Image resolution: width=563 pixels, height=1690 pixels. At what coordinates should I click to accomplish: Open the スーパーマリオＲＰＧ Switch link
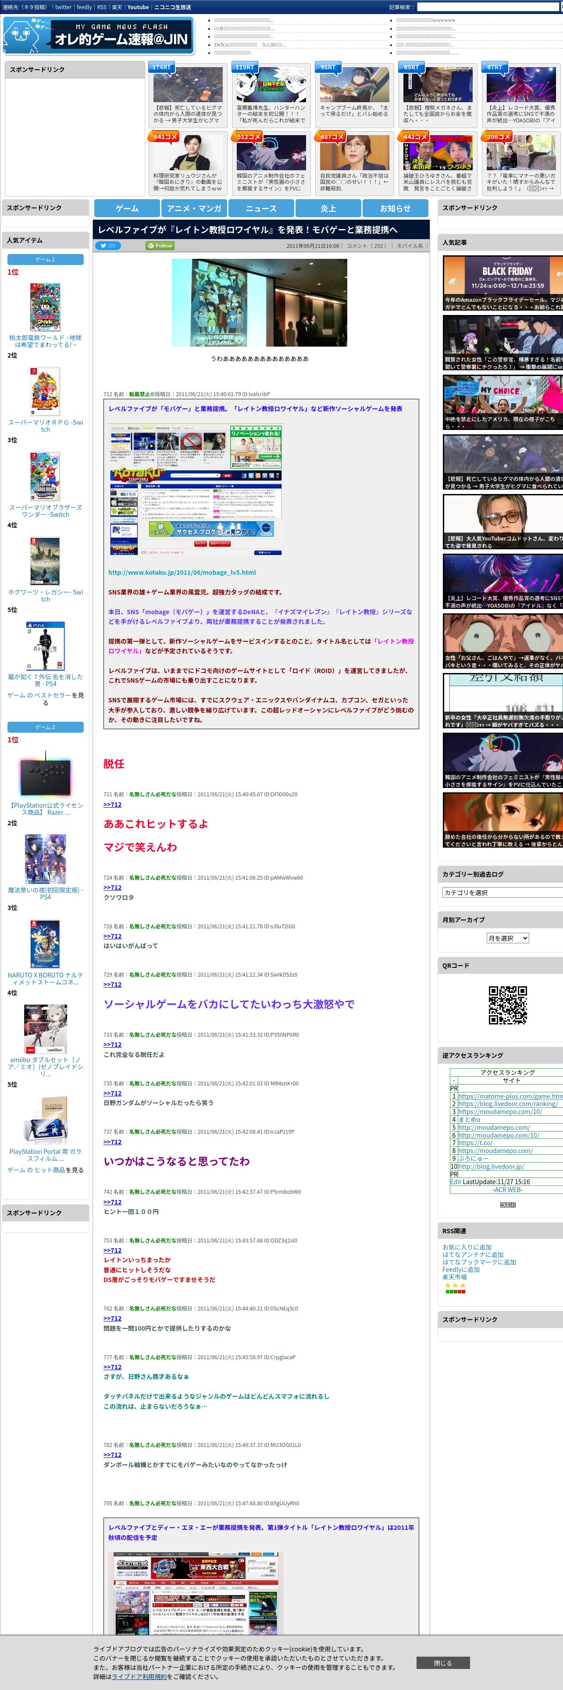pos(45,426)
